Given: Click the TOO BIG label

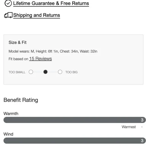Looking at the screenshot, I should click(71, 72).
